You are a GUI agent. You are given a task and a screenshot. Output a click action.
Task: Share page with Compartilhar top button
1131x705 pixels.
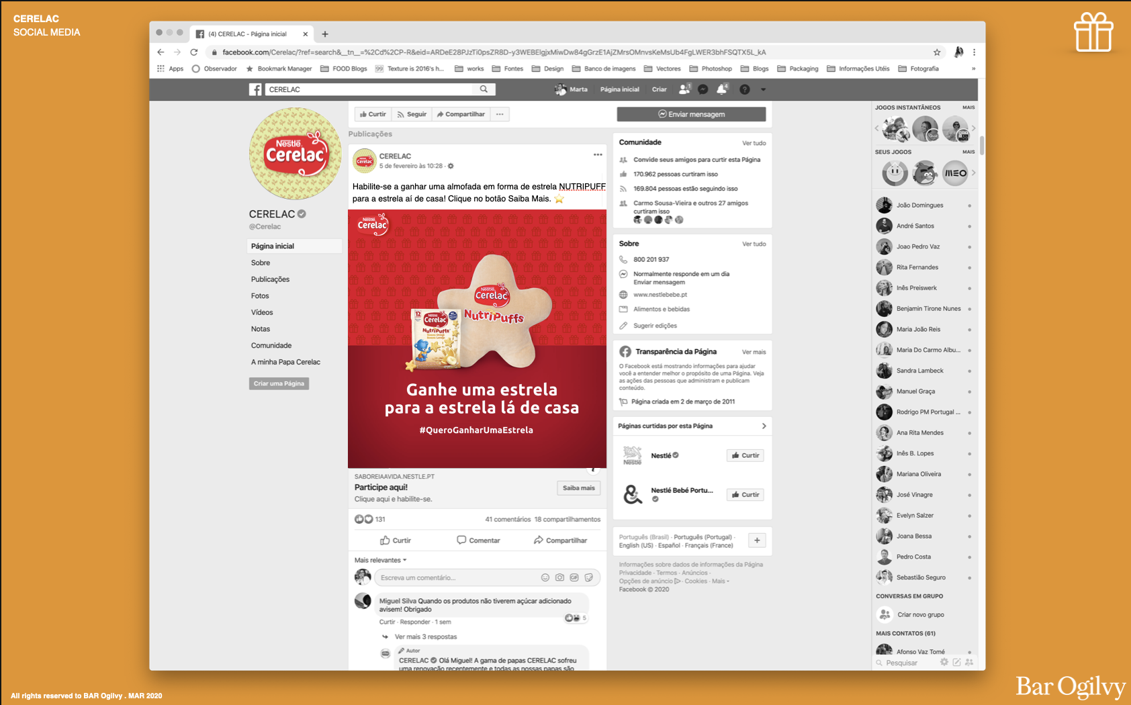tap(461, 114)
